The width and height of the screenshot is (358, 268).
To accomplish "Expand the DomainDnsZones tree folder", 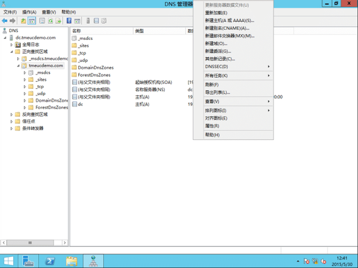I will 24,101.
